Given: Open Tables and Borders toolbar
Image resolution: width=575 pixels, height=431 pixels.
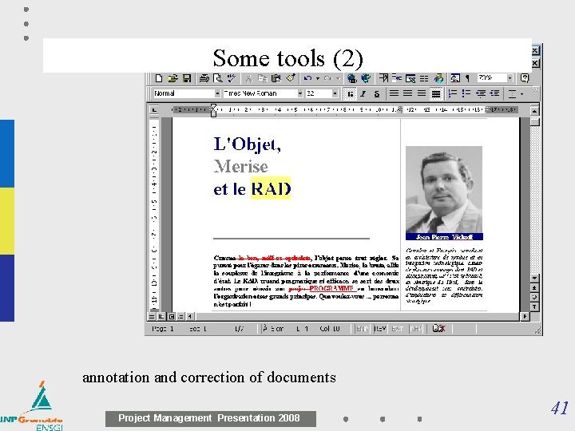Looking at the screenshot, I should click(x=383, y=78).
